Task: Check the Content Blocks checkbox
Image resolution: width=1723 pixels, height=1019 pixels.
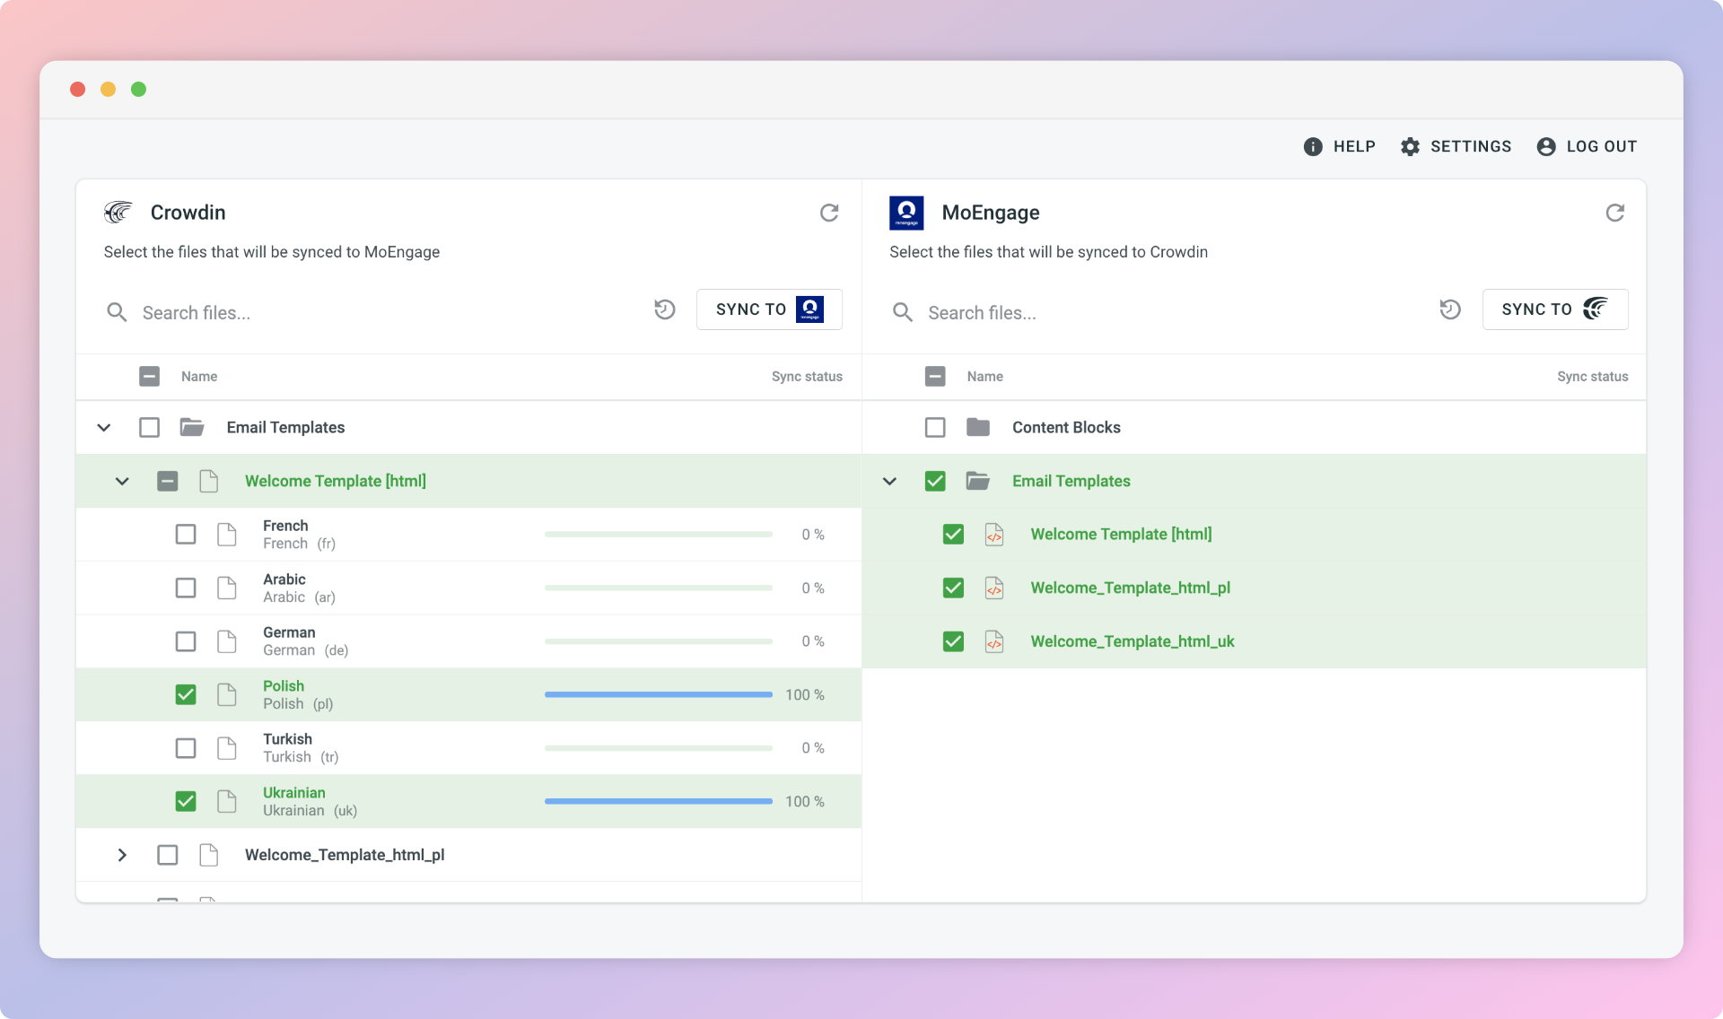Action: point(935,427)
